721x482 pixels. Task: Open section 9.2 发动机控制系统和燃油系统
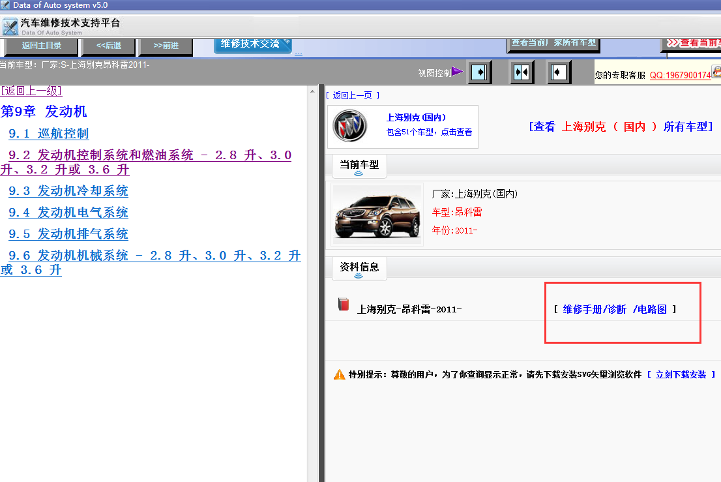146,162
